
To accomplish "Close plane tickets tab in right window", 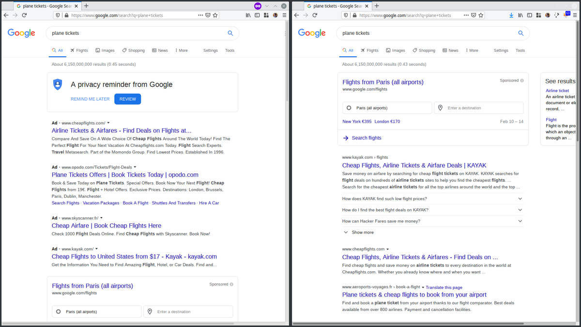I will [x=367, y=6].
